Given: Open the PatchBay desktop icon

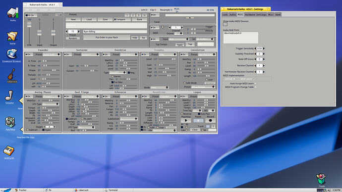Looking at the screenshot, I should click(x=10, y=122).
